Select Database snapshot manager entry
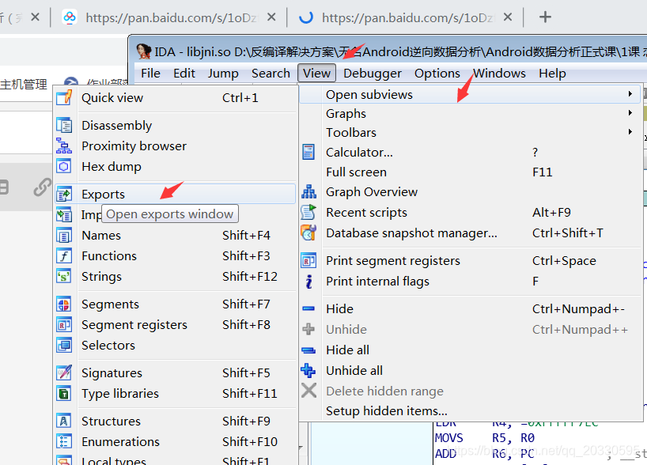The width and height of the screenshot is (647, 465). click(471, 233)
